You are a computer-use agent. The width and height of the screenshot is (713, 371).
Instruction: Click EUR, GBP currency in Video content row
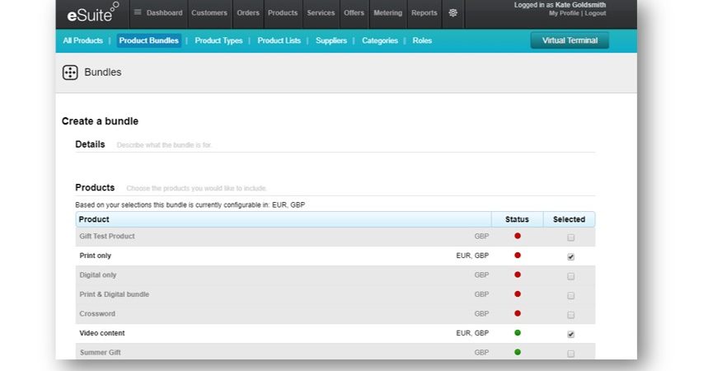click(x=472, y=333)
